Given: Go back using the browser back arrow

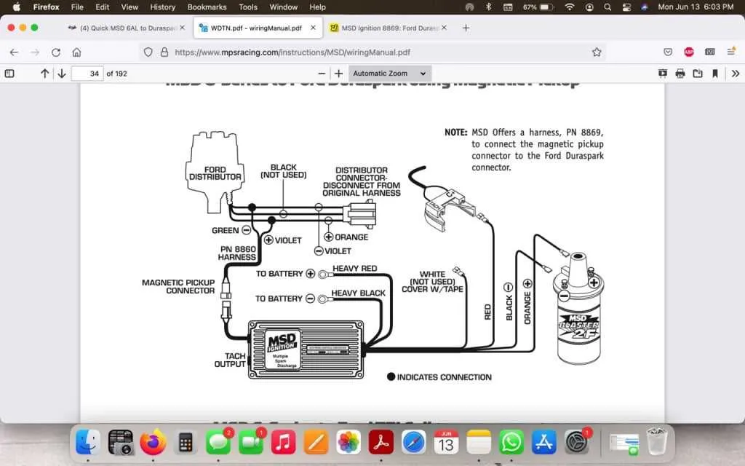Looking at the screenshot, I should [x=14, y=52].
